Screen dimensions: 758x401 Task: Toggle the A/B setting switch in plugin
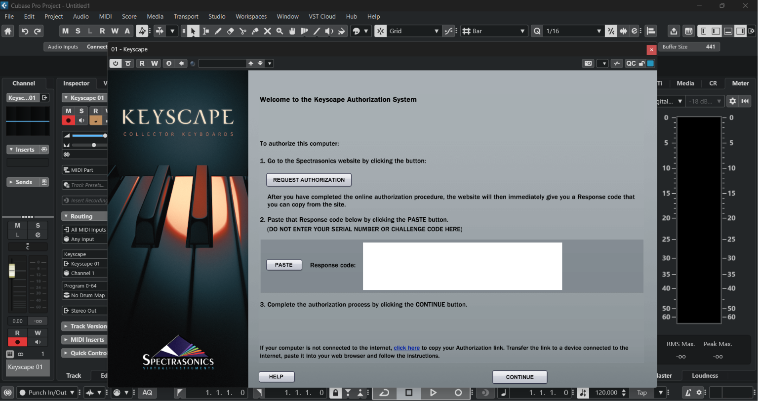169,63
